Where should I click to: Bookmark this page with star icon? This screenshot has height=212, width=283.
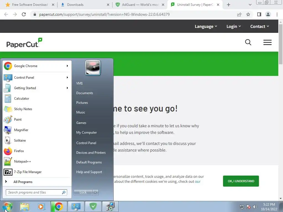(248, 14)
